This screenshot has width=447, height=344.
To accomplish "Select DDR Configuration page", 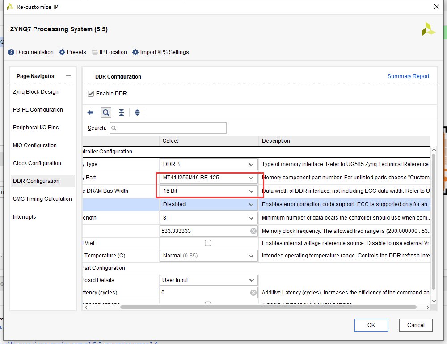I will point(43,181).
